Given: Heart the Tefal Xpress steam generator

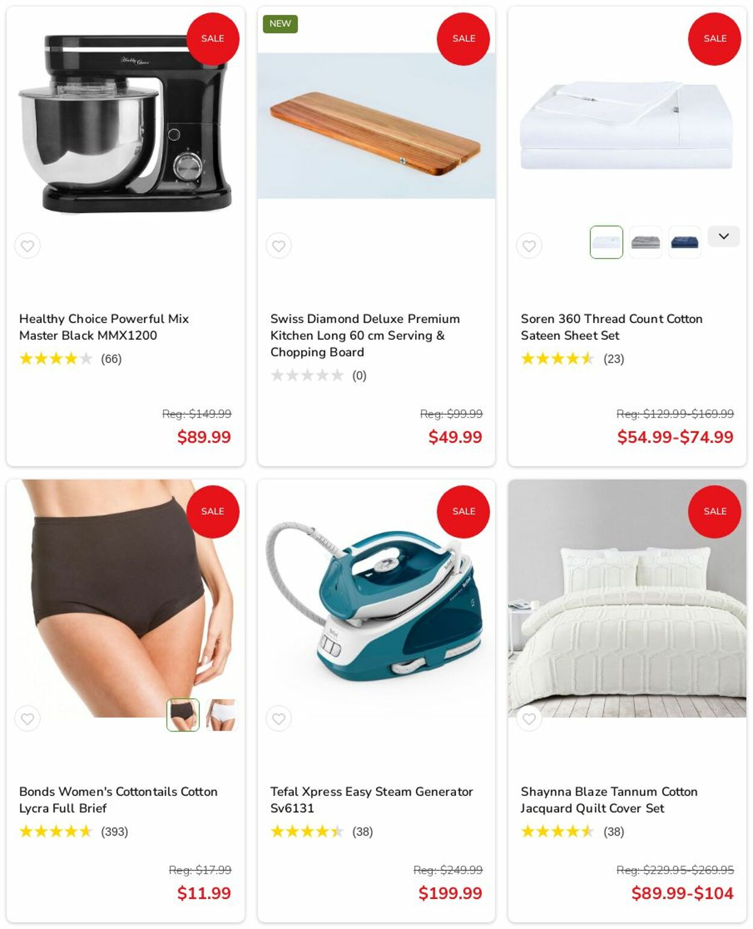Looking at the screenshot, I should tap(278, 719).
